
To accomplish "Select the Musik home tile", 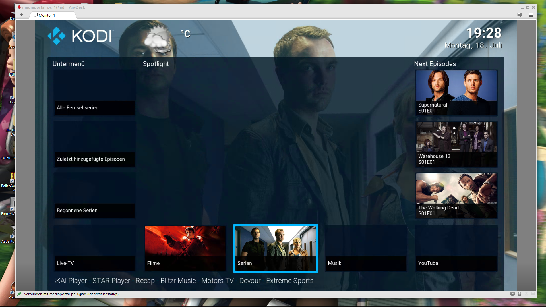I will coord(366,248).
